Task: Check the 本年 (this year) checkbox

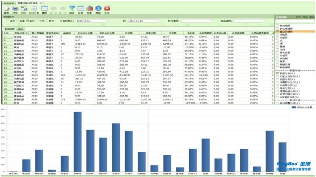Action: pyautogui.click(x=7, y=20)
